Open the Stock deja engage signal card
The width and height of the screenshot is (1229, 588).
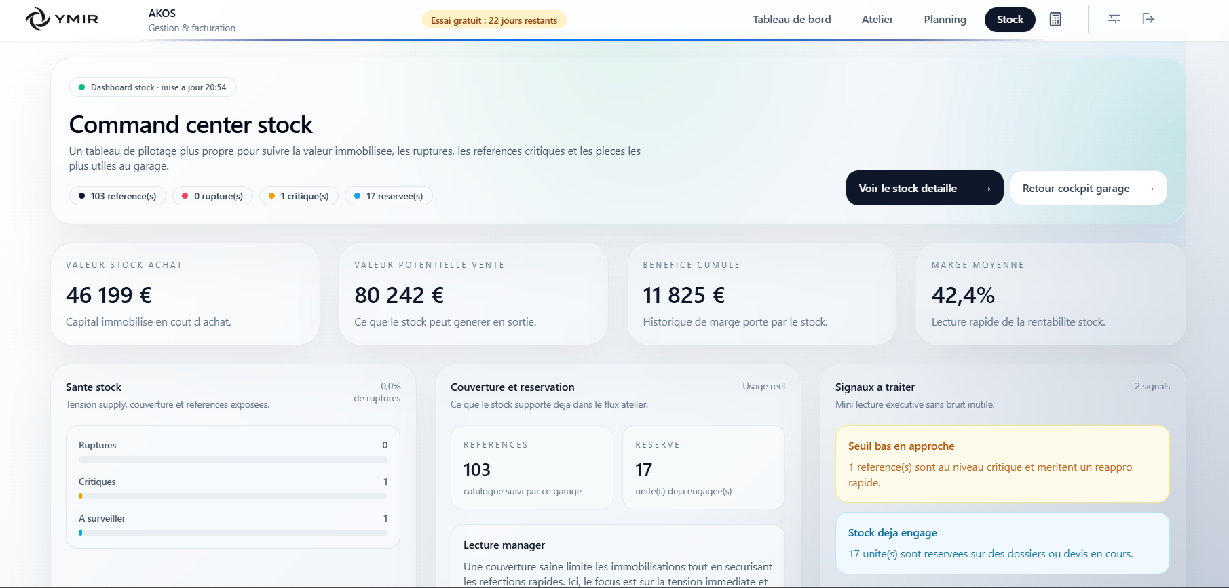tap(1002, 543)
